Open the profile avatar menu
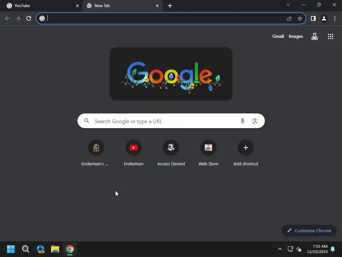 [x=324, y=19]
